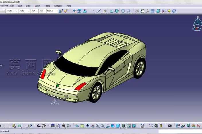
Task: Click the teal surface icon left of Circle
Action: (117, 11)
